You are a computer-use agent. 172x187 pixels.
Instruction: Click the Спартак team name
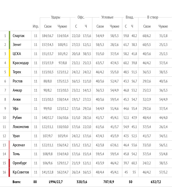tap(18, 36)
